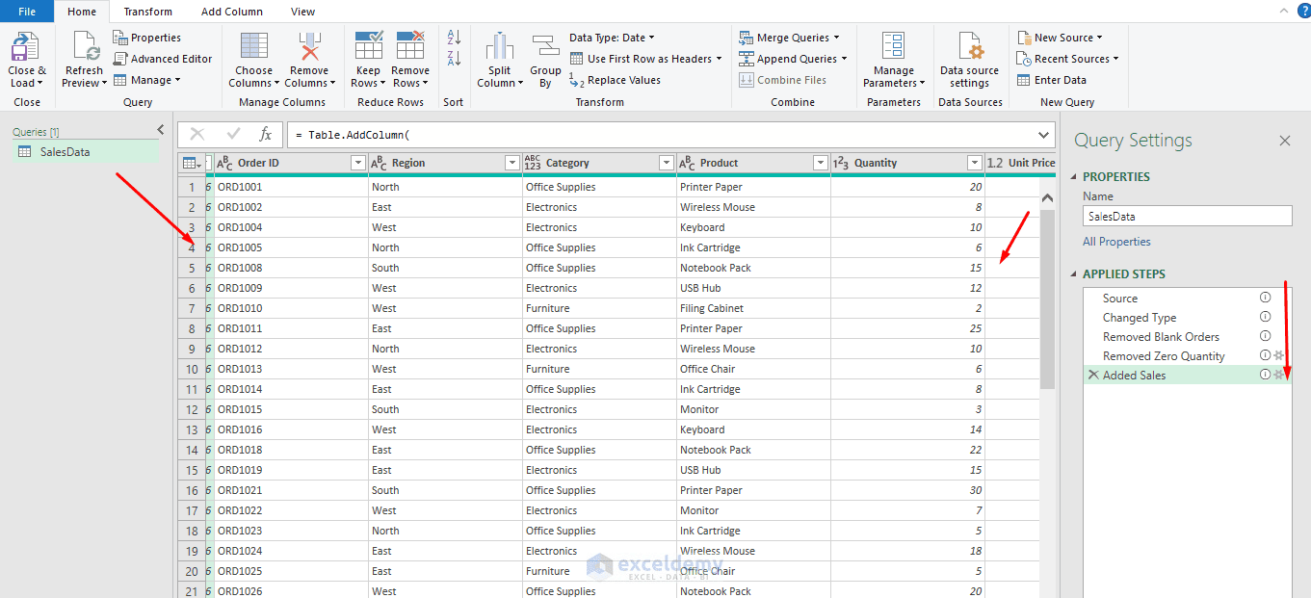Click the Group By icon
Viewport: 1311px width, 598px height.
(545, 46)
